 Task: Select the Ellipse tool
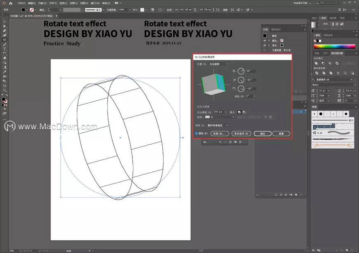pyautogui.click(x=5, y=40)
